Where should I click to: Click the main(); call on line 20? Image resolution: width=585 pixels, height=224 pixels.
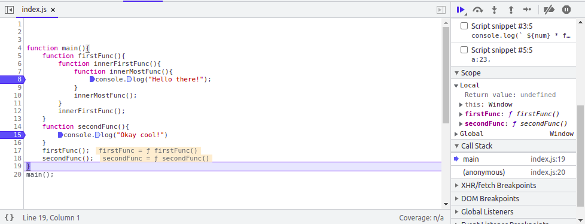click(40, 174)
